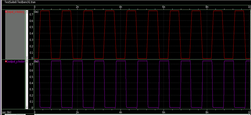Click the up arrow in output_y panel scrollbar
Image resolution: width=251 pixels, height=115 pixels.
click(x=27, y=61)
